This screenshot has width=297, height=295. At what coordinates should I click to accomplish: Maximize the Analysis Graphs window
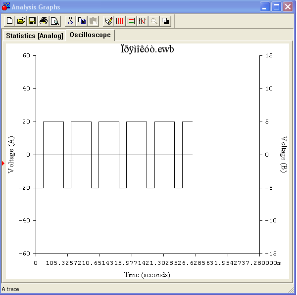[x=276, y=7]
